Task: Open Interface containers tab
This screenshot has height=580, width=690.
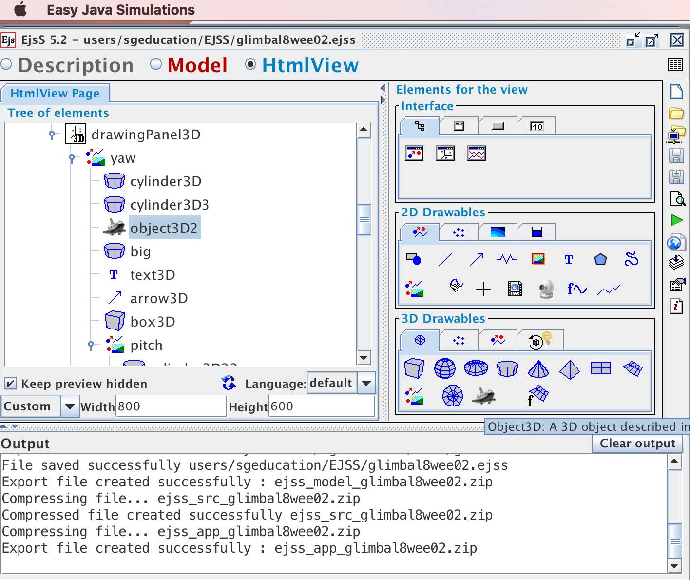Action: pos(420,126)
